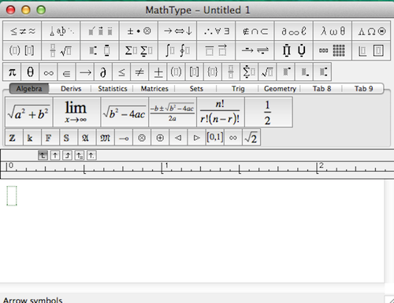The width and height of the screenshot is (394, 303).
Task: Insert the right arrow in the small symbol bar
Action: pos(85,72)
